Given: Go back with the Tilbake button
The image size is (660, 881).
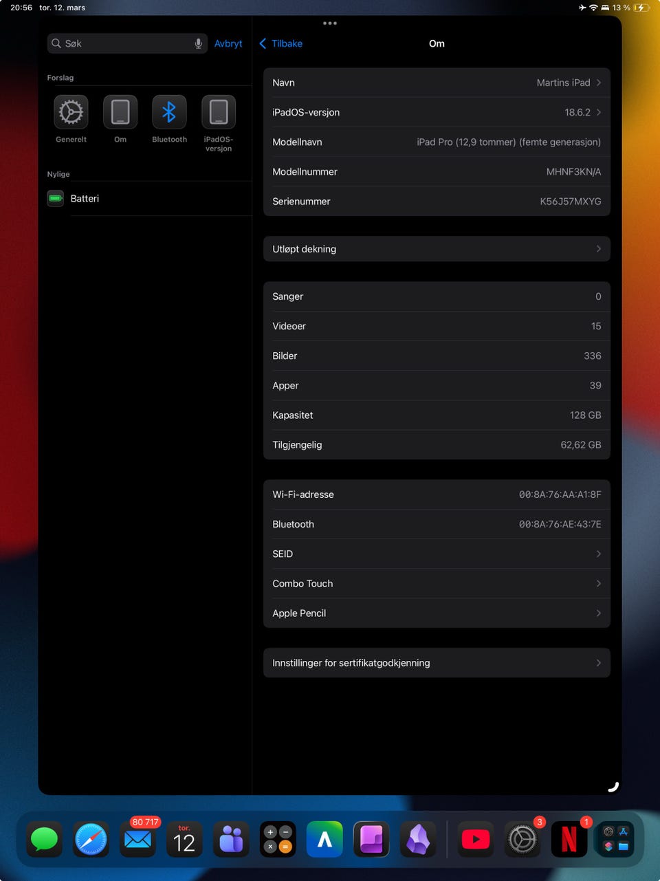Looking at the screenshot, I should pos(280,43).
